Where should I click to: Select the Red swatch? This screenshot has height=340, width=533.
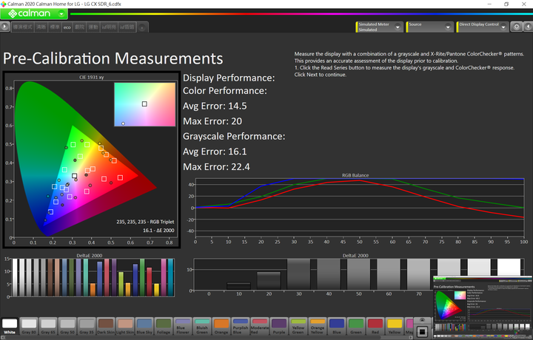(375, 327)
